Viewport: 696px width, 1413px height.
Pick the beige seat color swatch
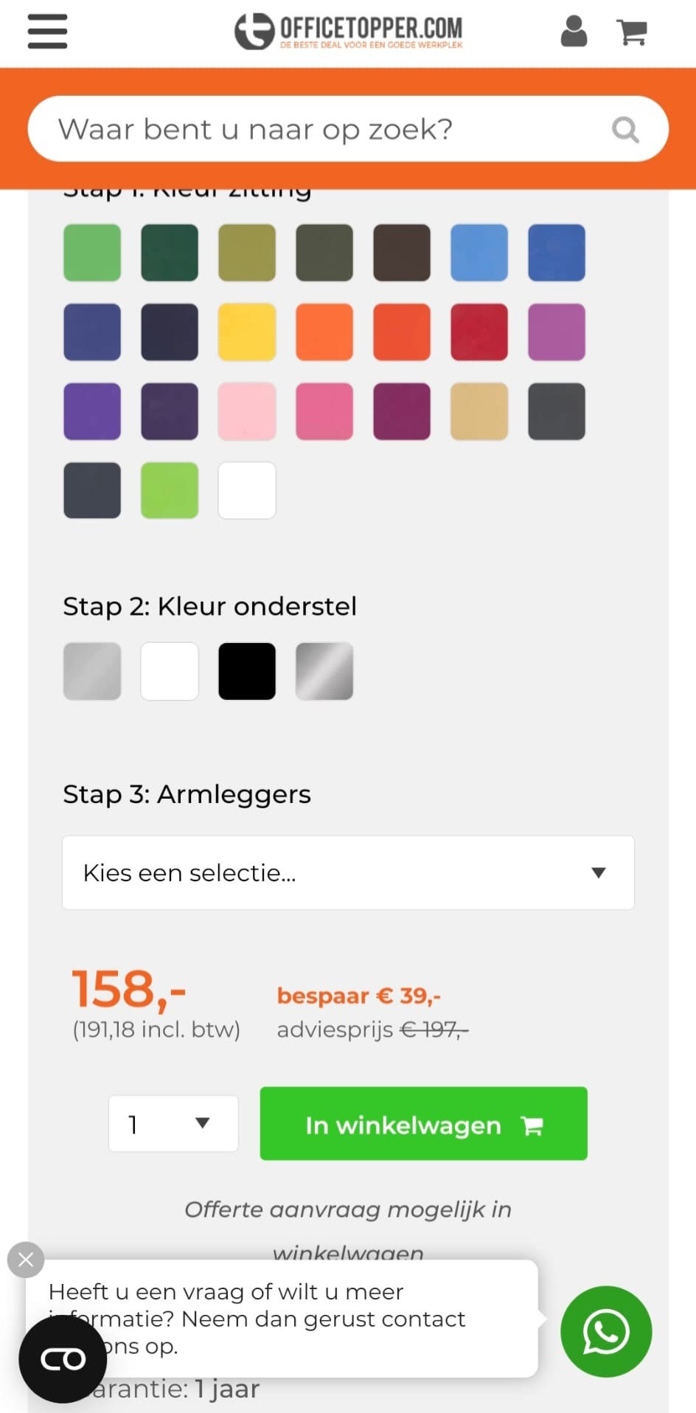tap(479, 412)
